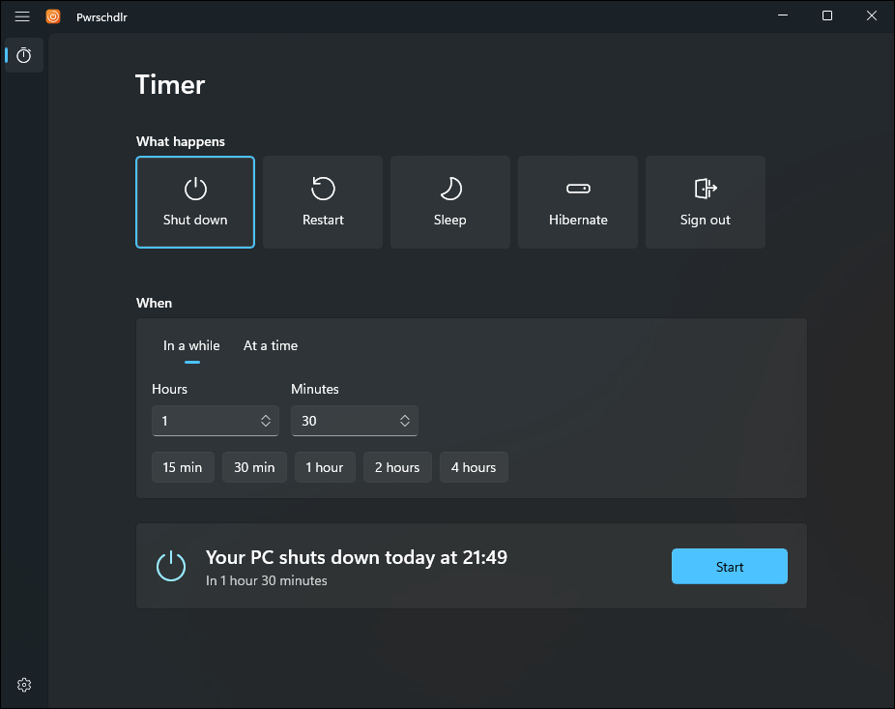Click the Minutes spinner arrows
Viewport: 895px width, 709px height.
click(x=405, y=421)
